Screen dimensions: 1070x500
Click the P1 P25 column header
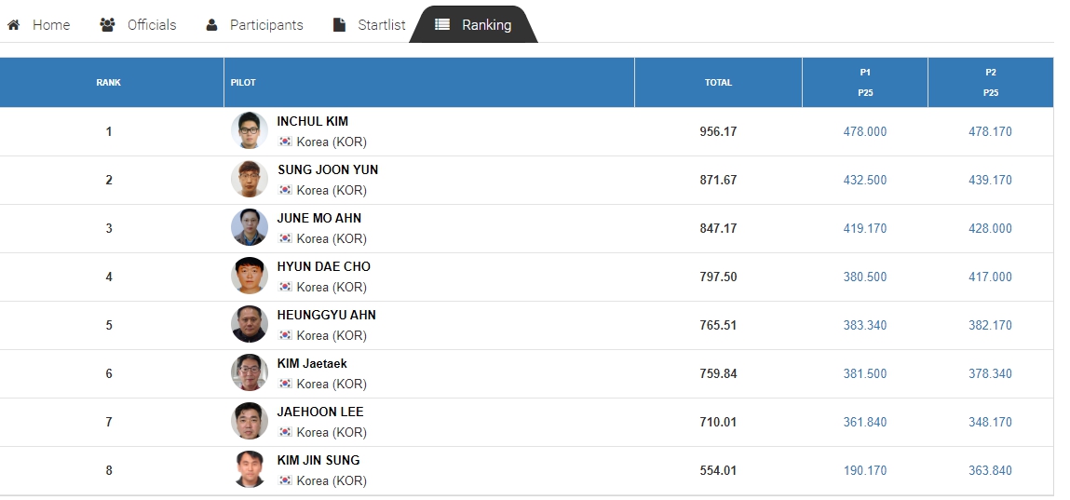click(x=864, y=83)
